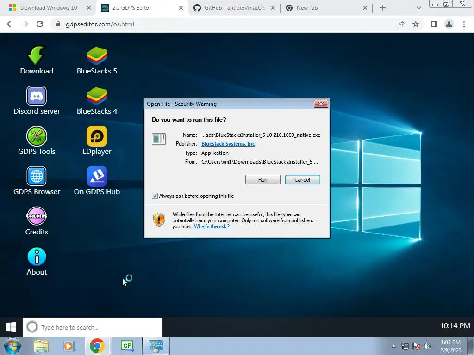
Task: Open What's the risk? link
Action: [212, 226]
